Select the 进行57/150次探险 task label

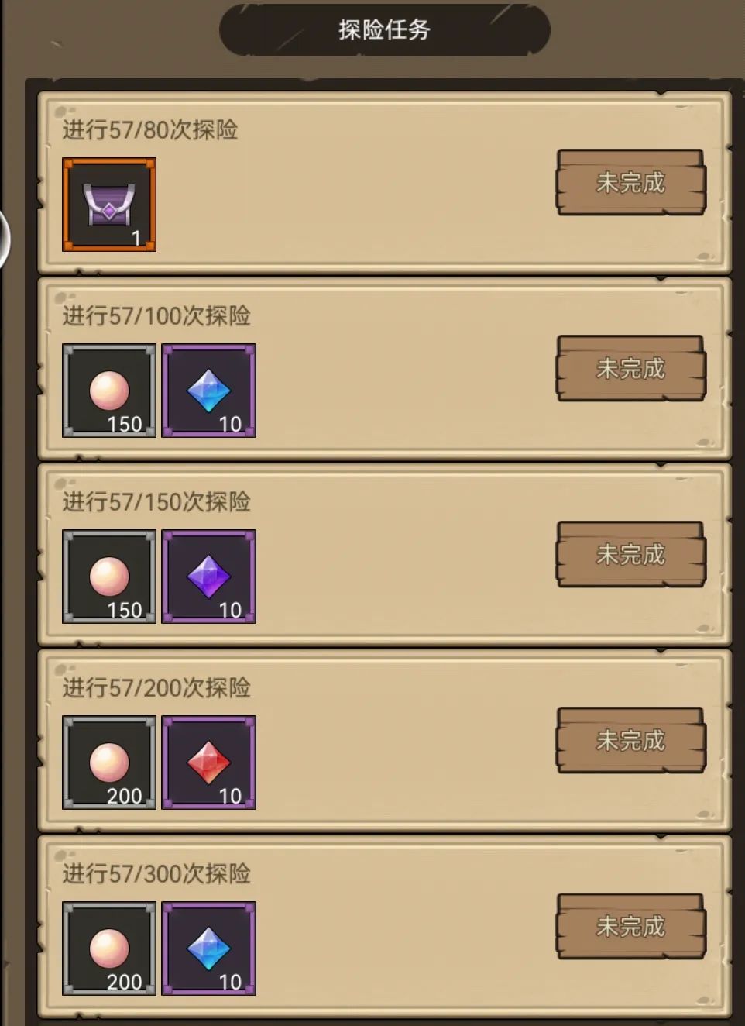point(156,501)
